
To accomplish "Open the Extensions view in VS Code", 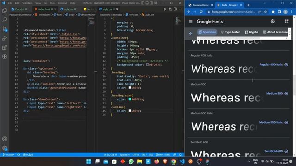I will coord(5,47).
